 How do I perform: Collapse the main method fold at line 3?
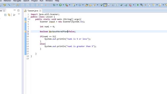coord(29,19)
